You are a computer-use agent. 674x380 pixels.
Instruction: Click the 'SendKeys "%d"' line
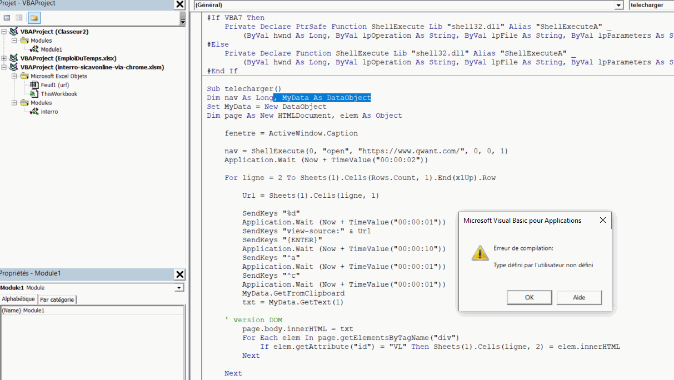[271, 213]
